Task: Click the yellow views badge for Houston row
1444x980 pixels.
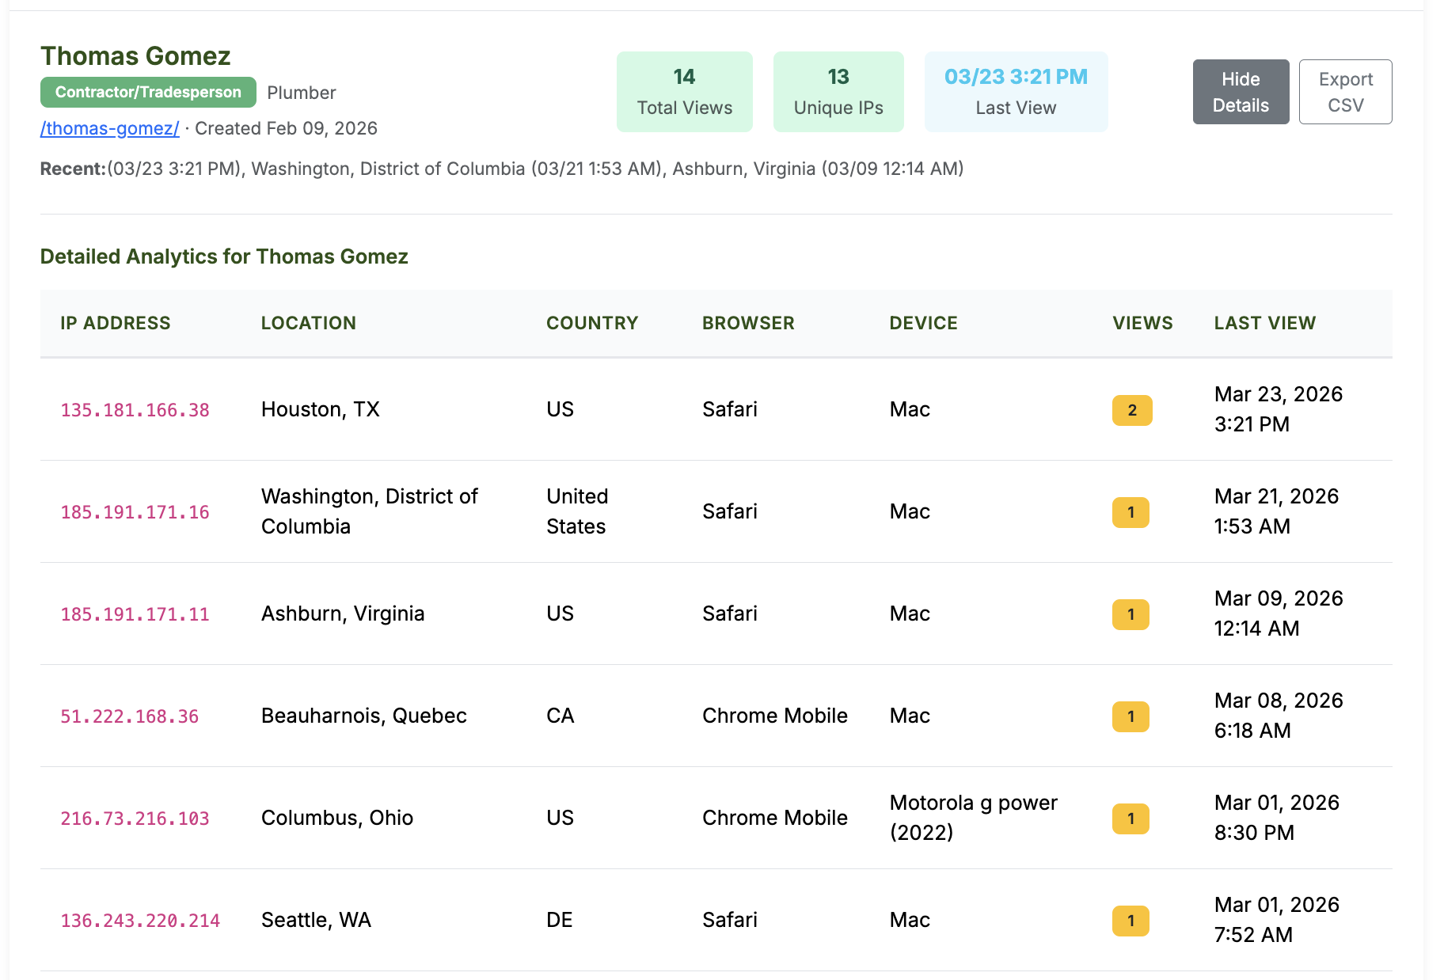Action: (x=1131, y=410)
